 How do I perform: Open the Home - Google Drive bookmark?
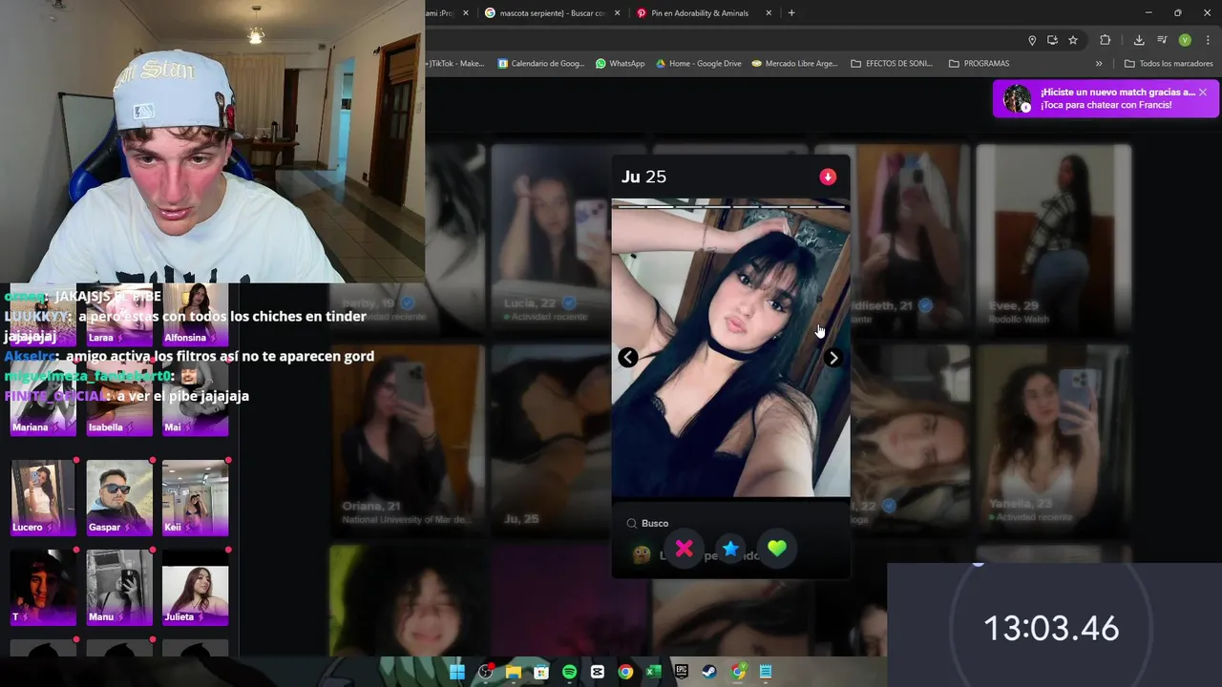(x=698, y=64)
